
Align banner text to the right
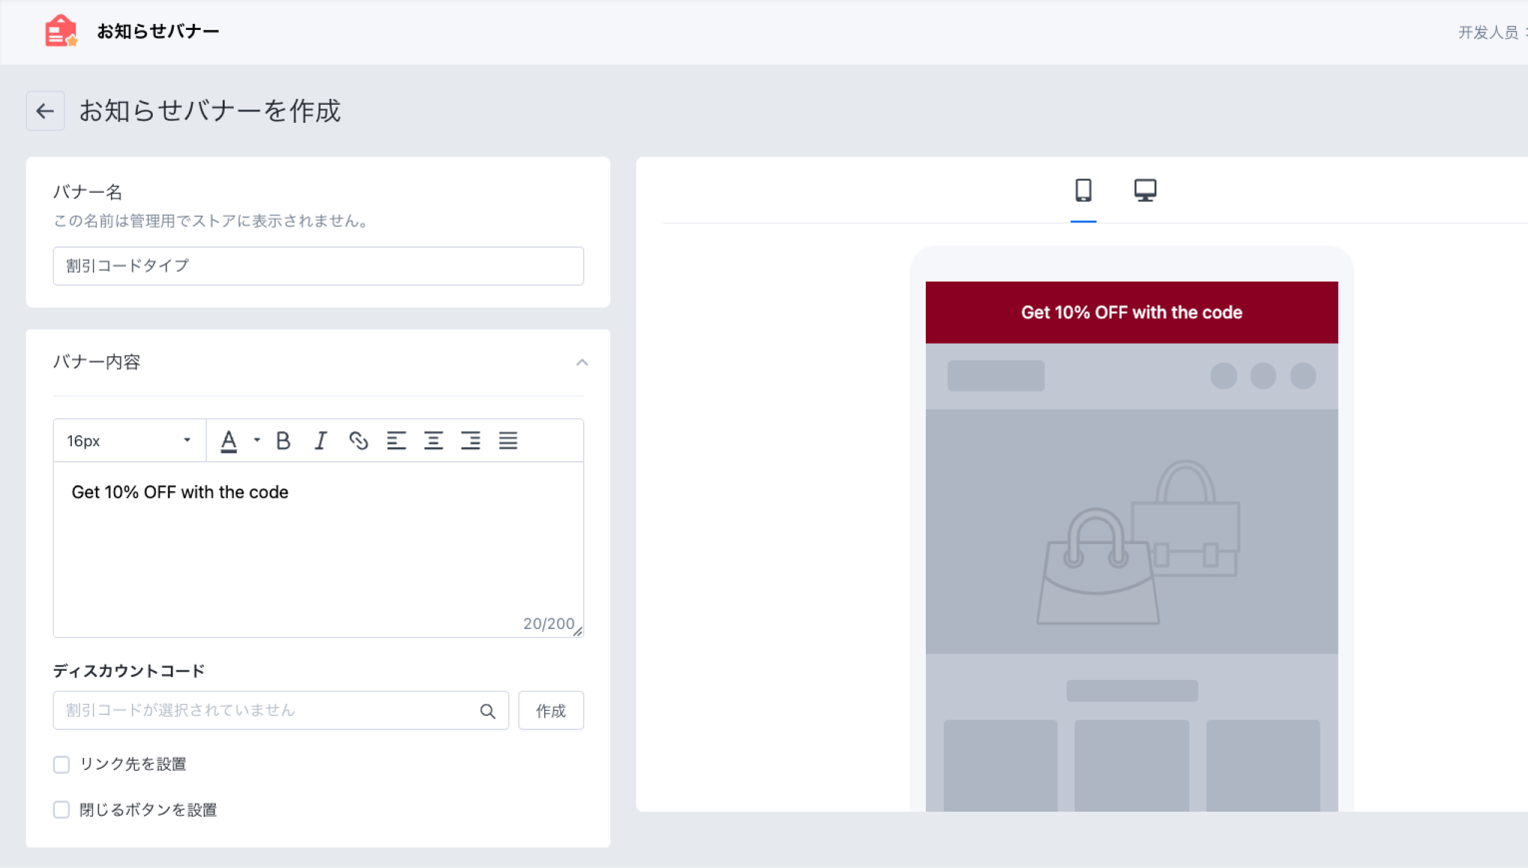coord(470,441)
